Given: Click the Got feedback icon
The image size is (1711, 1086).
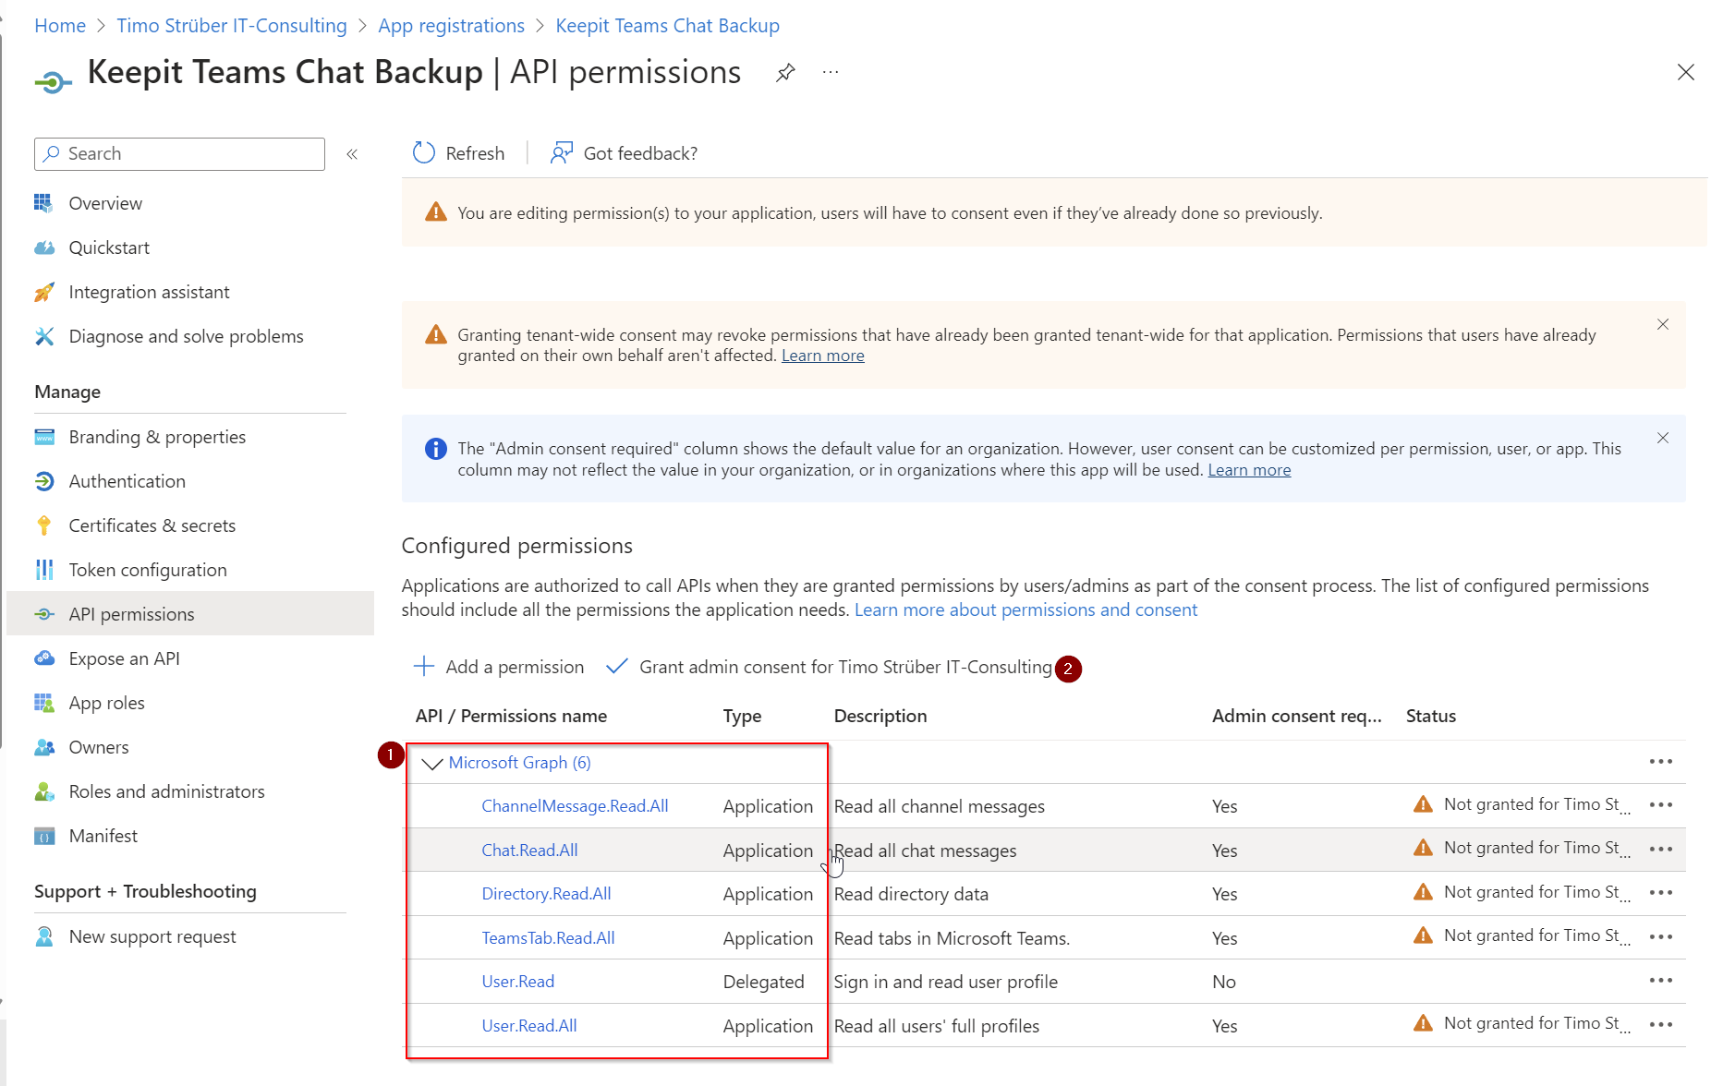Looking at the screenshot, I should pyautogui.click(x=561, y=153).
